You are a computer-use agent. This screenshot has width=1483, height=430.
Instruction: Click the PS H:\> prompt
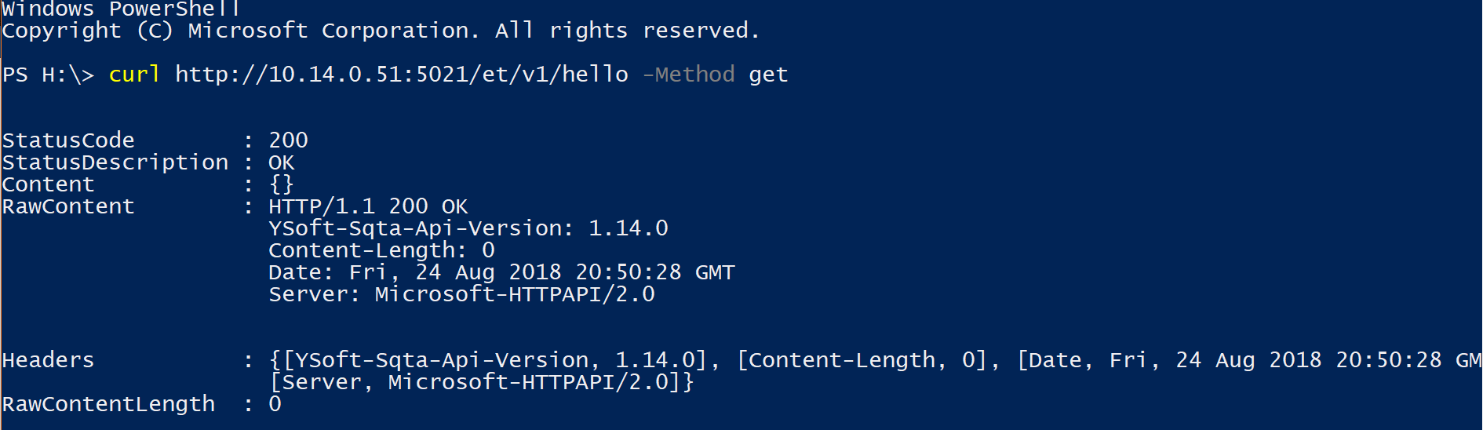click(48, 75)
